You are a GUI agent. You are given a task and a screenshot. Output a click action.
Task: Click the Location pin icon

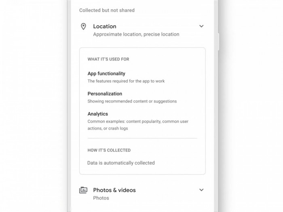(x=83, y=27)
